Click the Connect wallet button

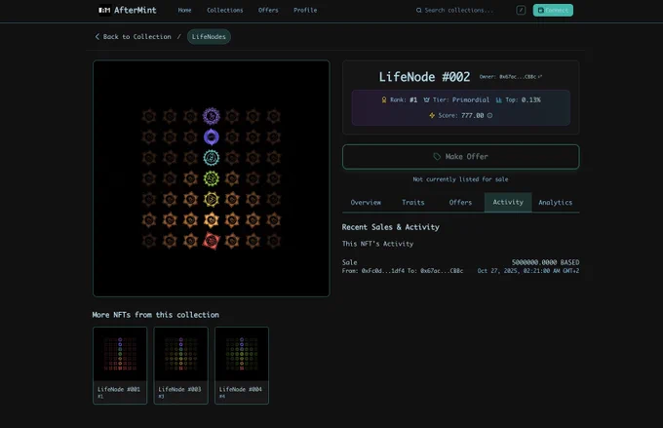coord(553,10)
